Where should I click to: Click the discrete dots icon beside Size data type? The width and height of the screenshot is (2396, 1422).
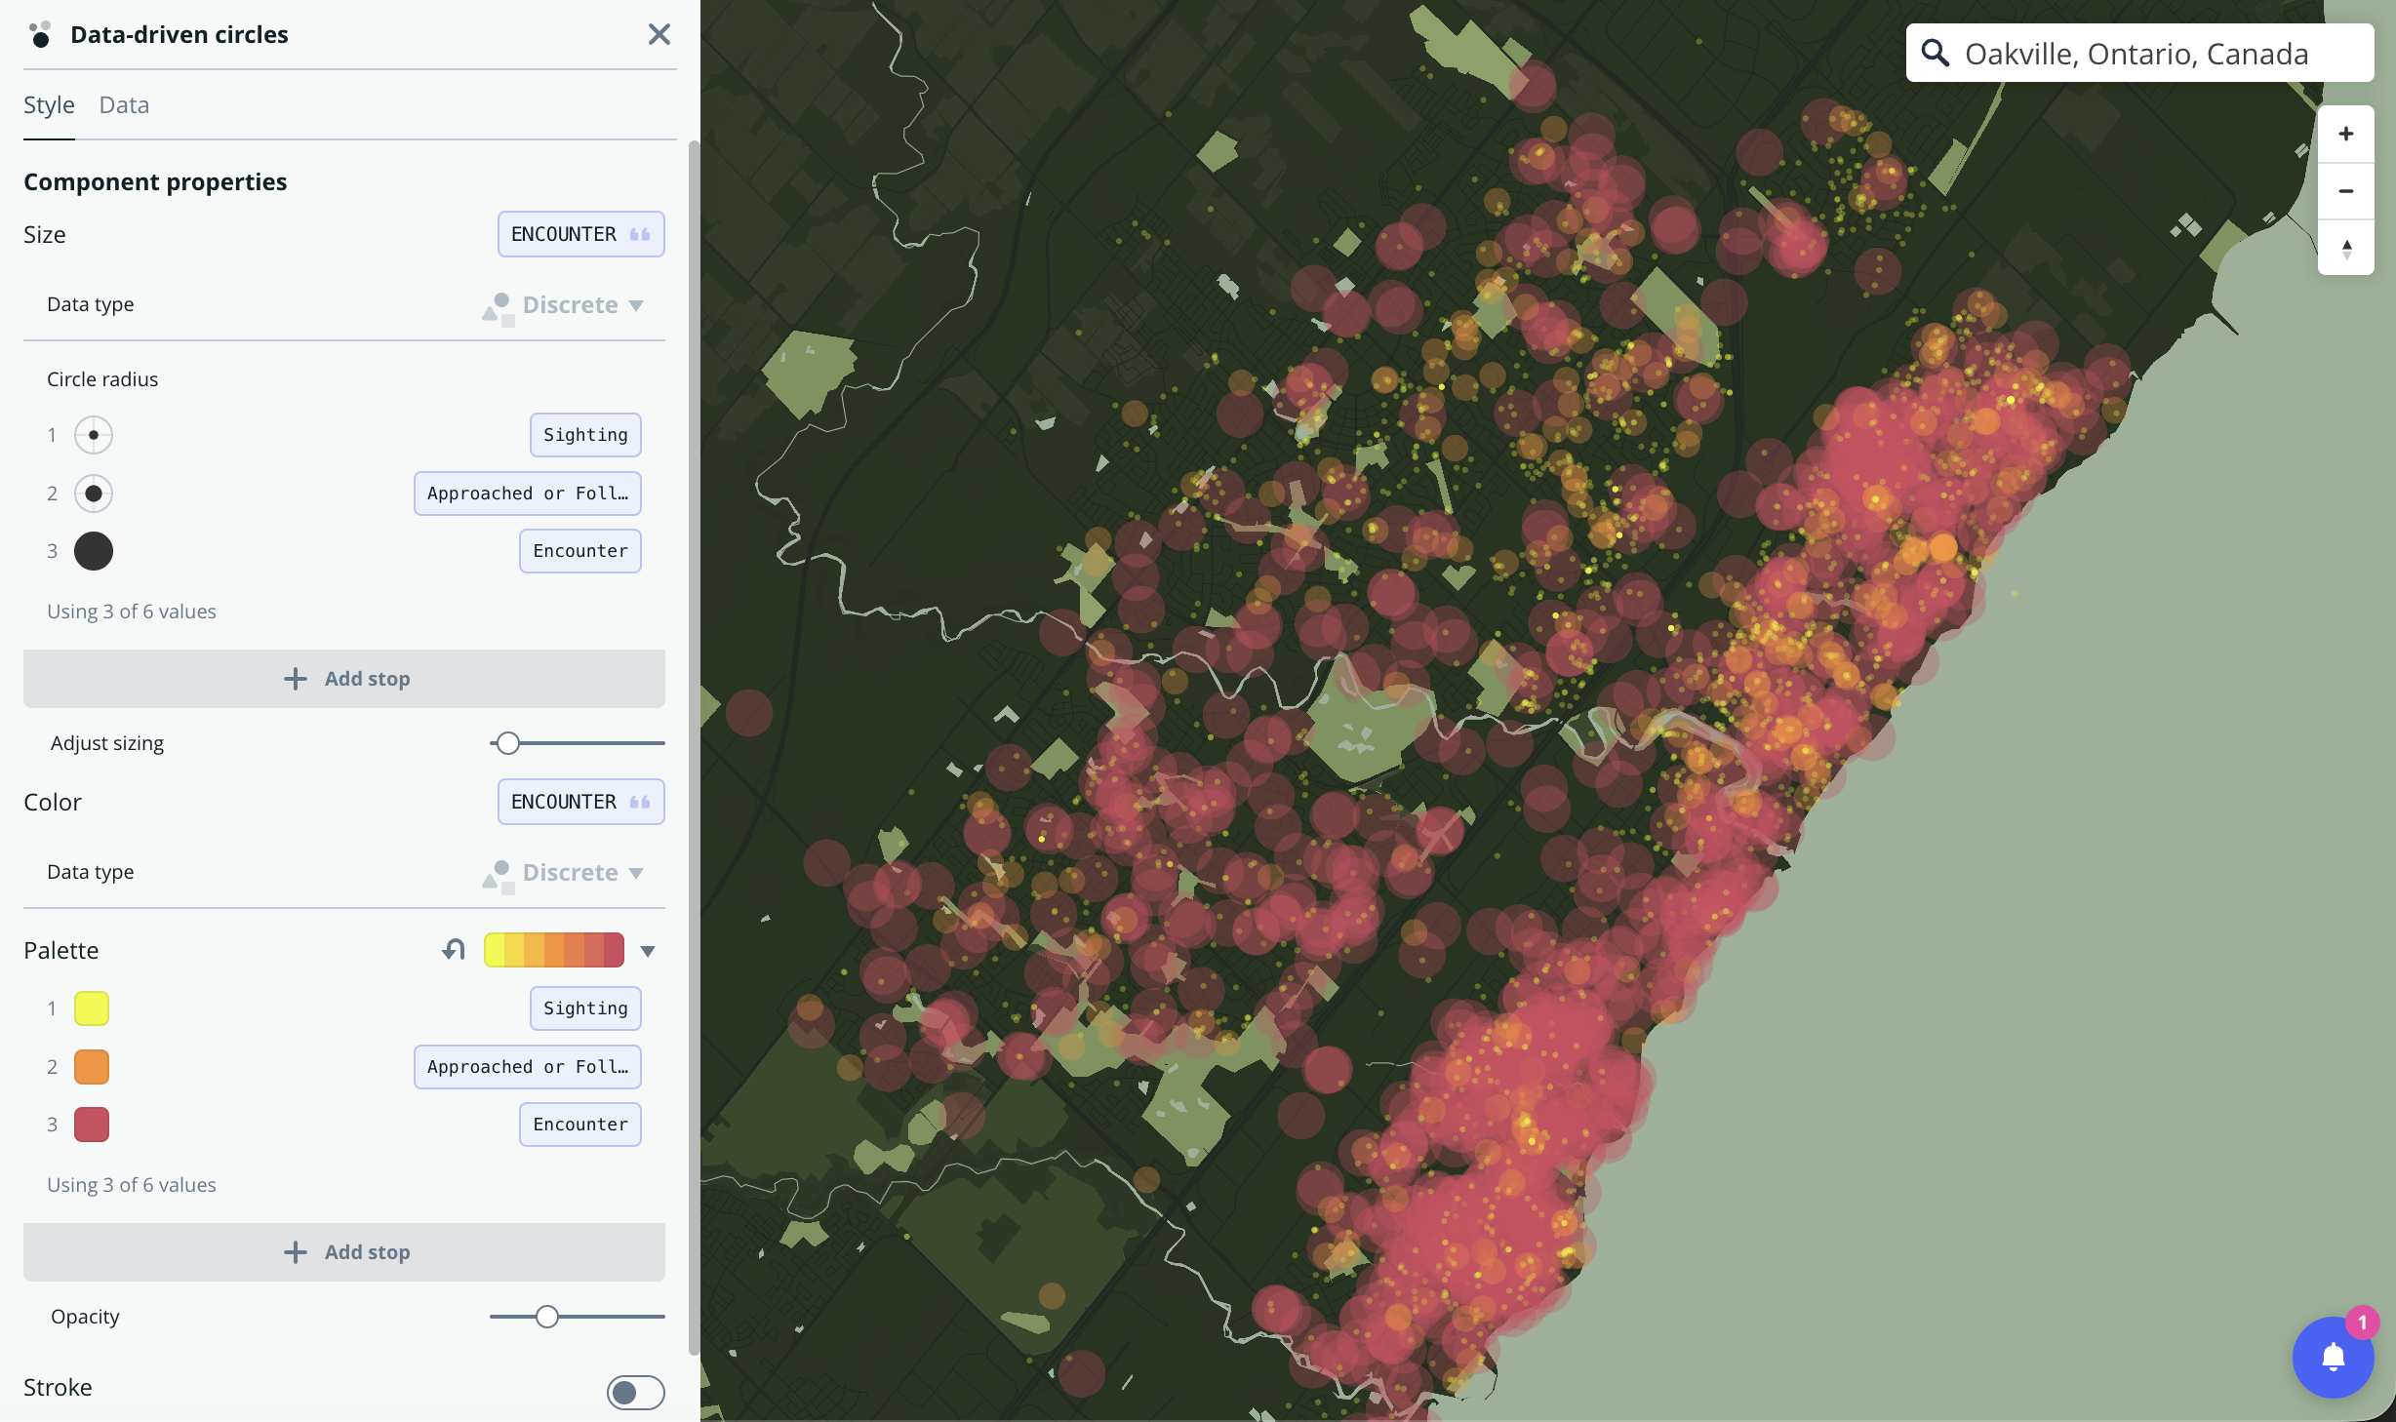pyautogui.click(x=498, y=304)
